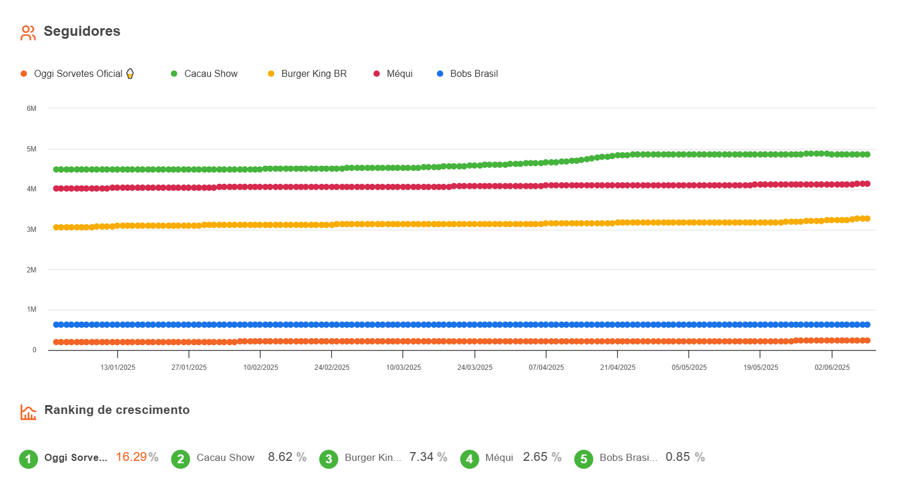Toggle the Cacau Show legend series
The height and width of the screenshot is (492, 903).
210,74
